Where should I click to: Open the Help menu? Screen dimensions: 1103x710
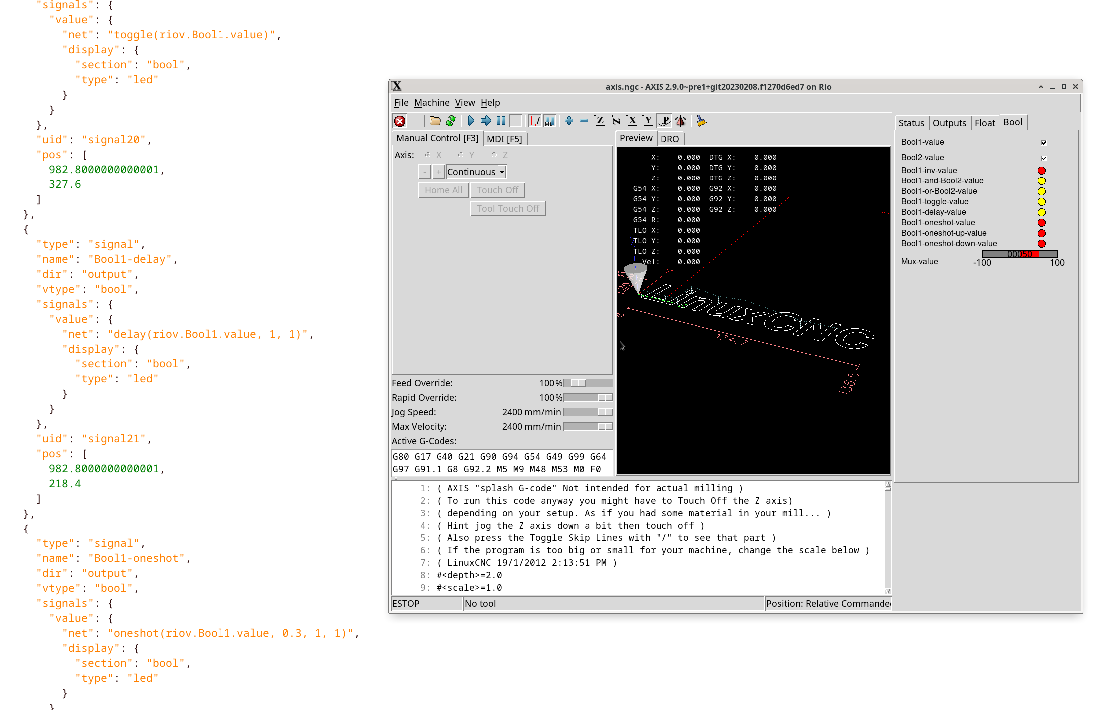(490, 102)
